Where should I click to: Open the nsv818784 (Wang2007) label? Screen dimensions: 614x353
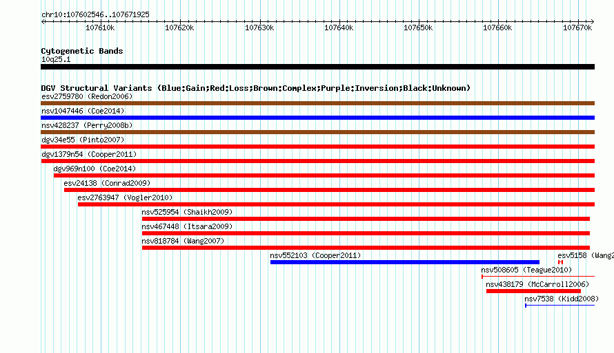tap(183, 241)
